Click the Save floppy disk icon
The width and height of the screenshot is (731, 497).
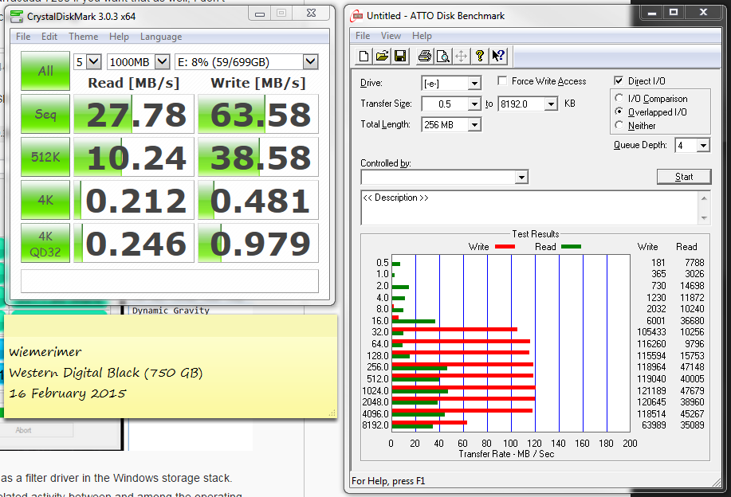coord(400,56)
